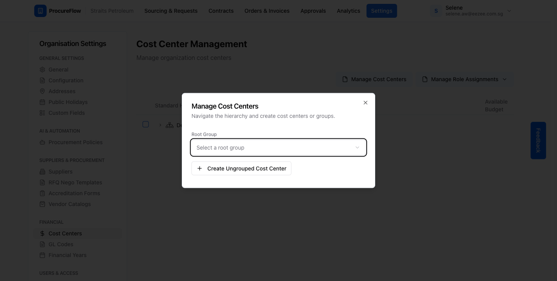
Task: Open the Feedback side tab
Action: pyautogui.click(x=538, y=141)
